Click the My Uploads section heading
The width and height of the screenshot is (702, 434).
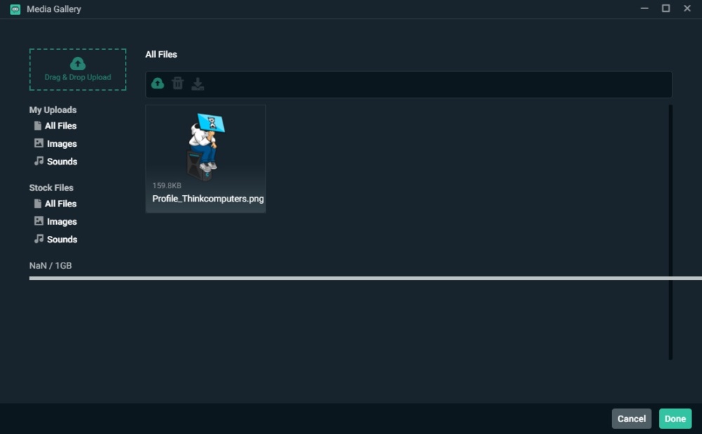pos(53,110)
